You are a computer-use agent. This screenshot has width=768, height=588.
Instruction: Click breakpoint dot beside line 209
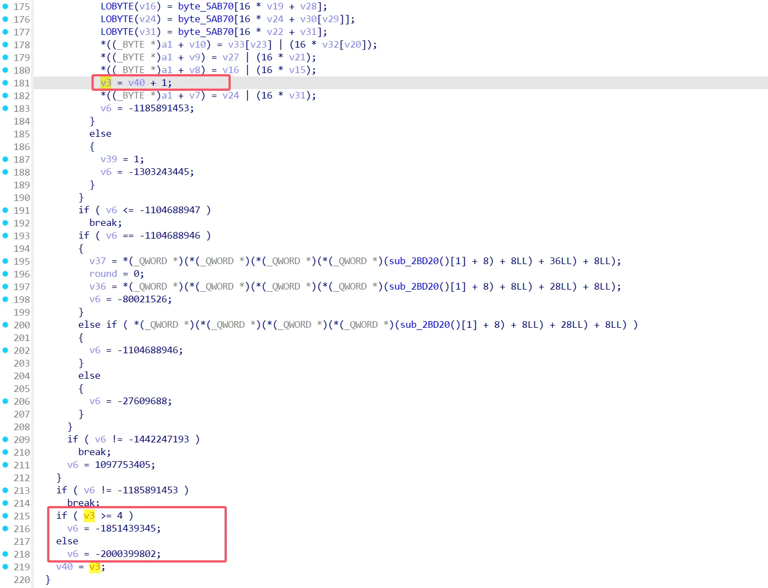(6, 440)
